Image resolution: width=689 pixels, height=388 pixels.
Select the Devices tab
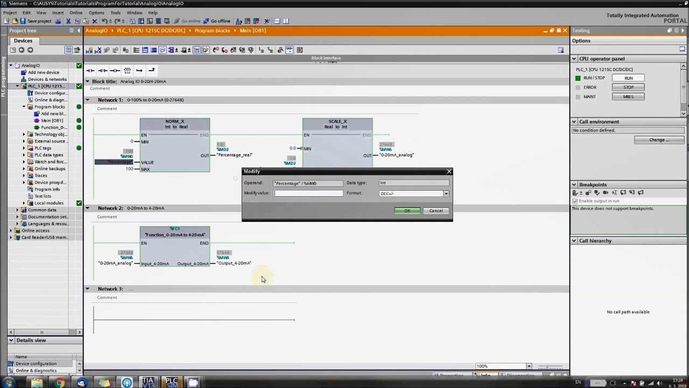coord(23,41)
